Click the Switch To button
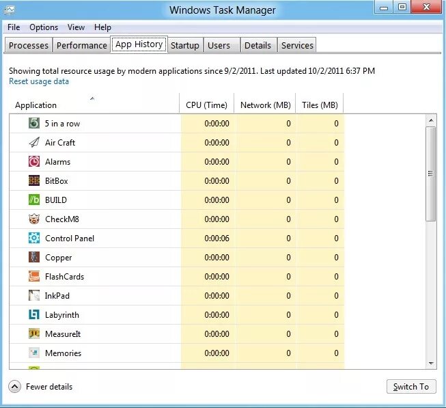Viewport: 446px width, 408px height. 411,387
